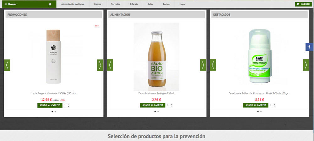Open the Solar menu
Screen dimensions: 314x141
(150, 4)
